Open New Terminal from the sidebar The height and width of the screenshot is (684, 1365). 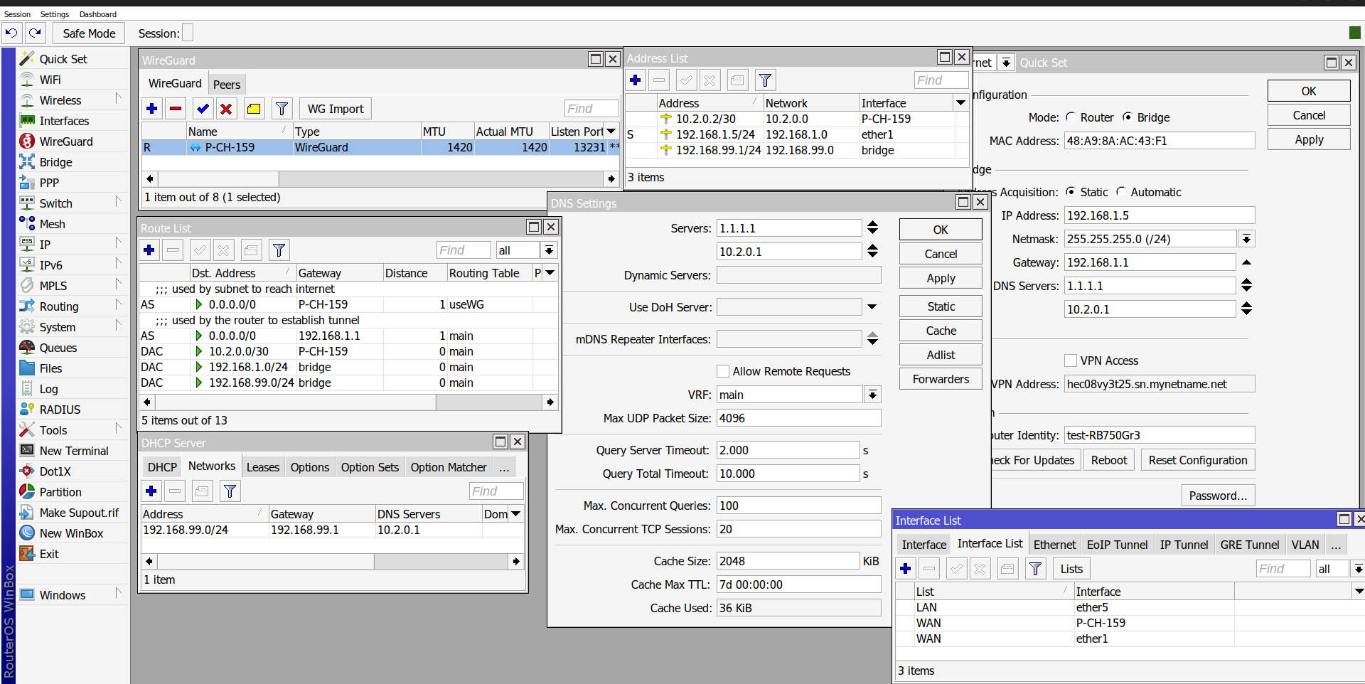73,451
